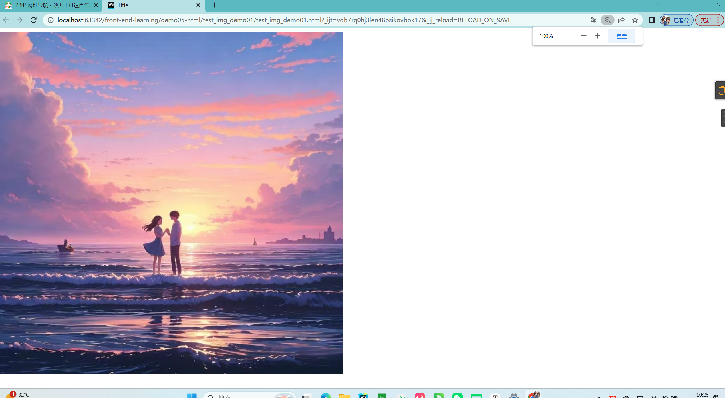Screen dimensions: 725x398
Task: Reload the current page
Action: [x=34, y=20]
